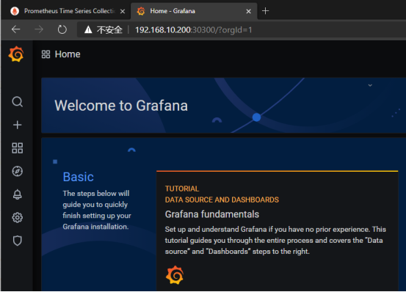Go back with the browser back arrow
The height and width of the screenshot is (292, 406).
pos(16,29)
